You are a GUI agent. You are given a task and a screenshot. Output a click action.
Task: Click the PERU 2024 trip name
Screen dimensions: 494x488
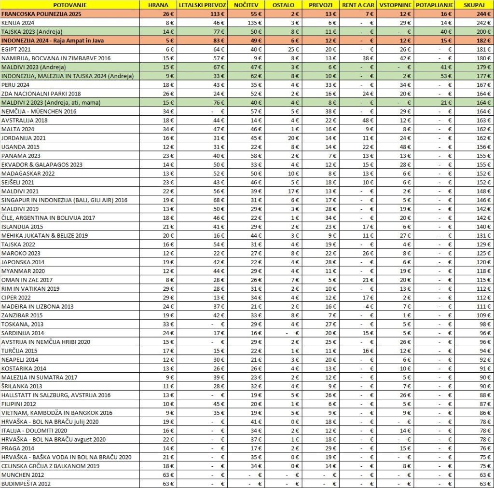[16, 84]
